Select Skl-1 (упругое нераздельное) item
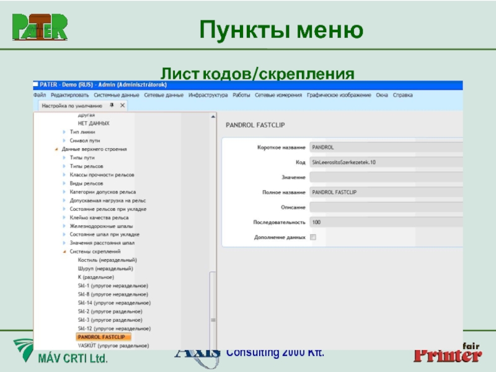This screenshot has height=372, width=496. pos(113,286)
